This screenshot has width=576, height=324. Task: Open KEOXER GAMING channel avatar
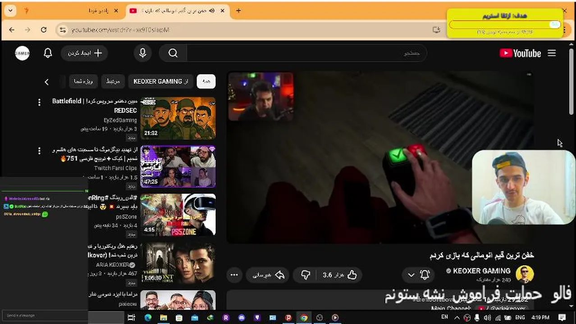[x=525, y=274]
